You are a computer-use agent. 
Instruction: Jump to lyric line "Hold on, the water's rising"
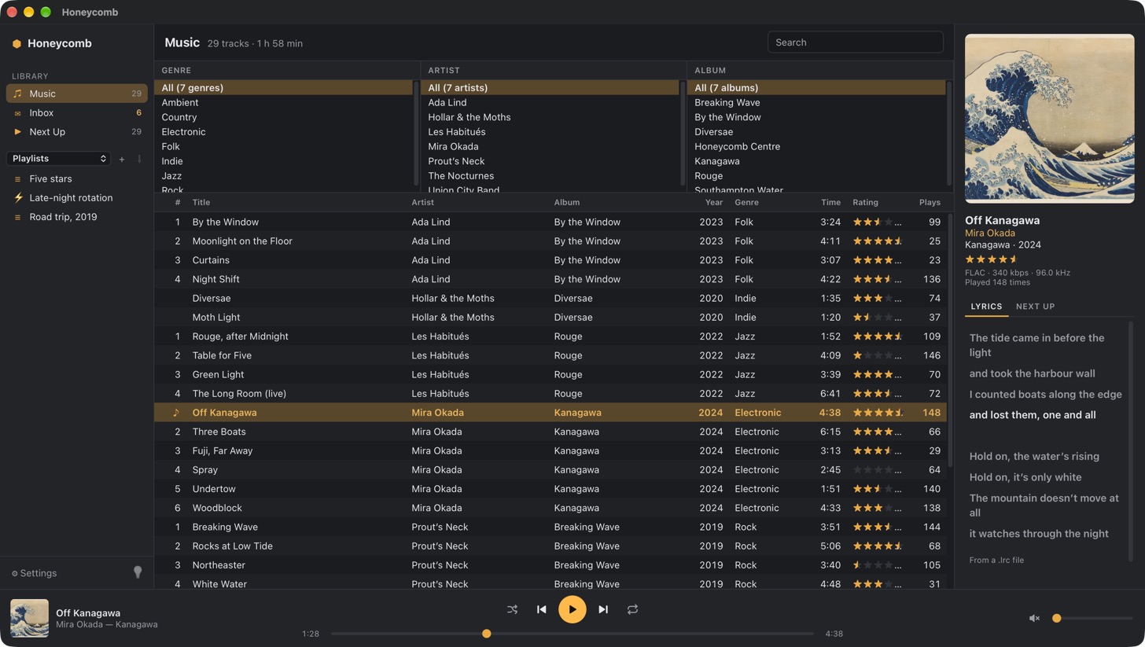(x=1034, y=456)
